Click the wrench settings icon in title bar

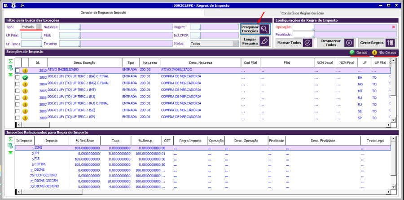pos(22,5)
